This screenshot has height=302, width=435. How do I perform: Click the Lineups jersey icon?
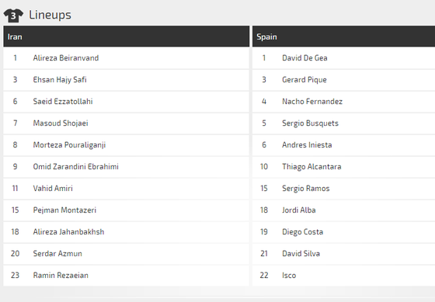pyautogui.click(x=13, y=16)
